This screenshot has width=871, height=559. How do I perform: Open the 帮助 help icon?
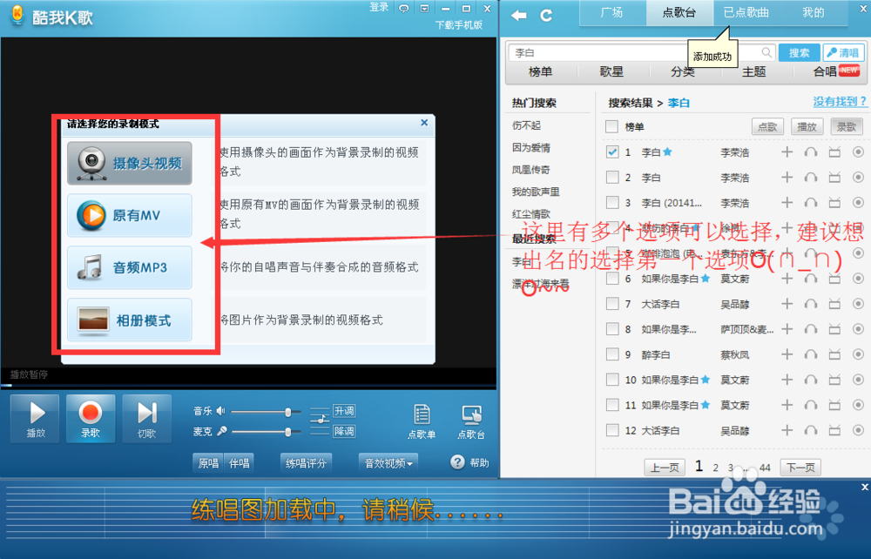click(457, 461)
